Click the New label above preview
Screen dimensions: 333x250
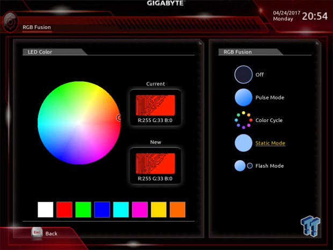(155, 142)
